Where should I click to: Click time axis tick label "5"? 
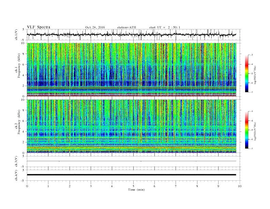tap(133, 186)
